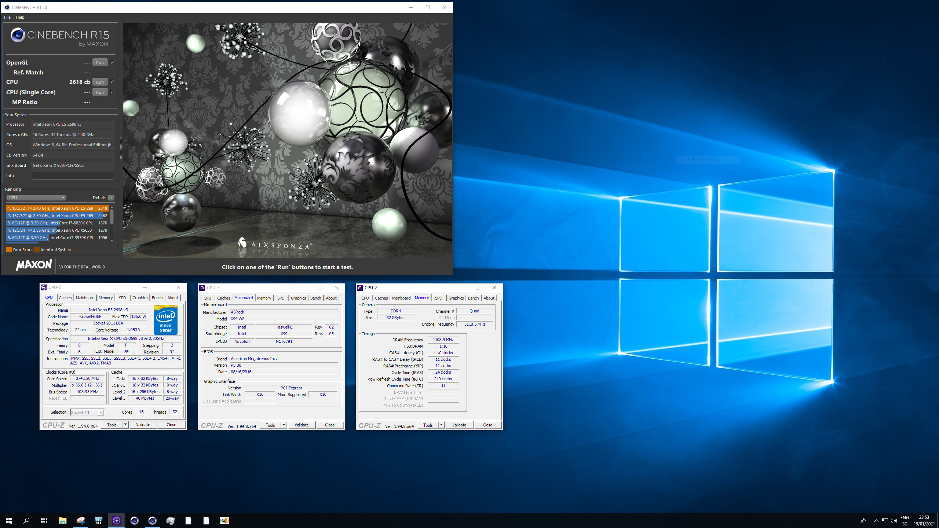Select ranking row 3 Core i7-5820K
This screenshot has width=939, height=528.
point(58,223)
